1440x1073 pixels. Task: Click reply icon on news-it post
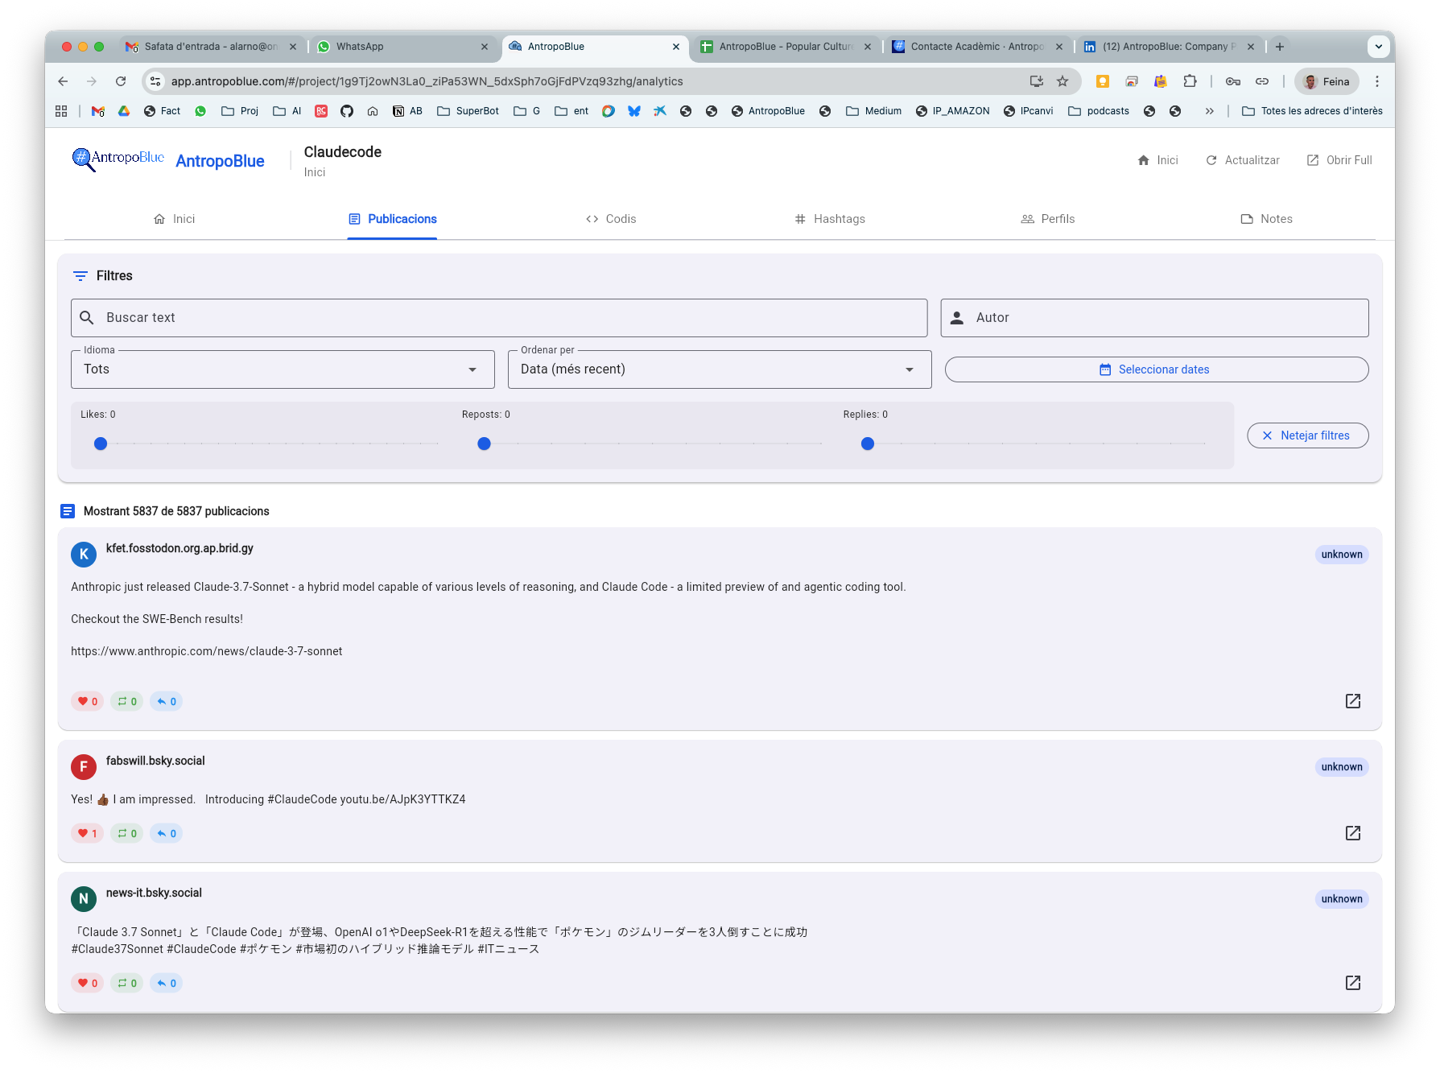[x=163, y=983]
